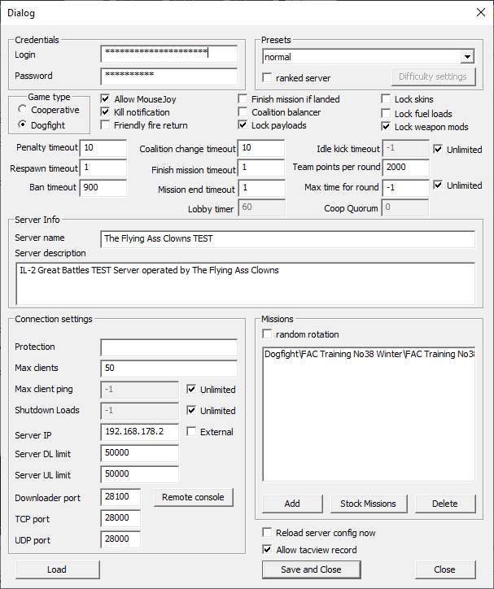Enable the ranked server checkbox
The image size is (494, 589).
click(268, 78)
